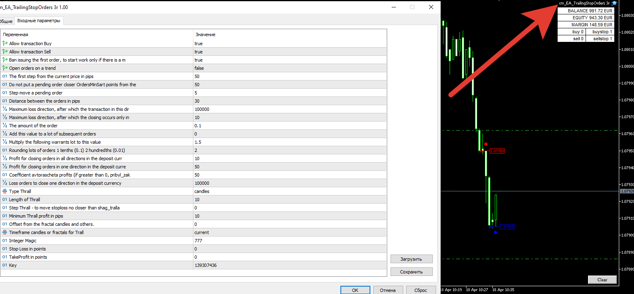634x294 pixels.
Task: Click the enum icon next to Type Thrall
Action: tap(5, 191)
